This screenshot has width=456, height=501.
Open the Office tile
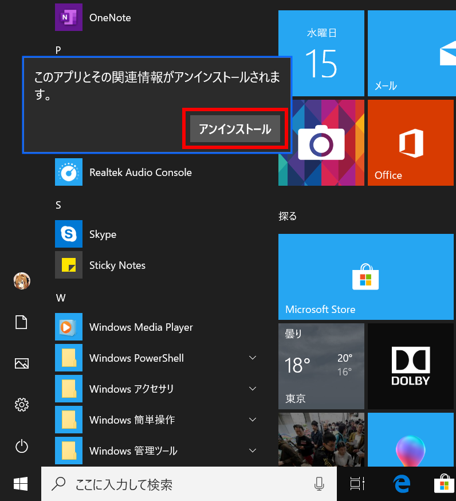(x=411, y=143)
